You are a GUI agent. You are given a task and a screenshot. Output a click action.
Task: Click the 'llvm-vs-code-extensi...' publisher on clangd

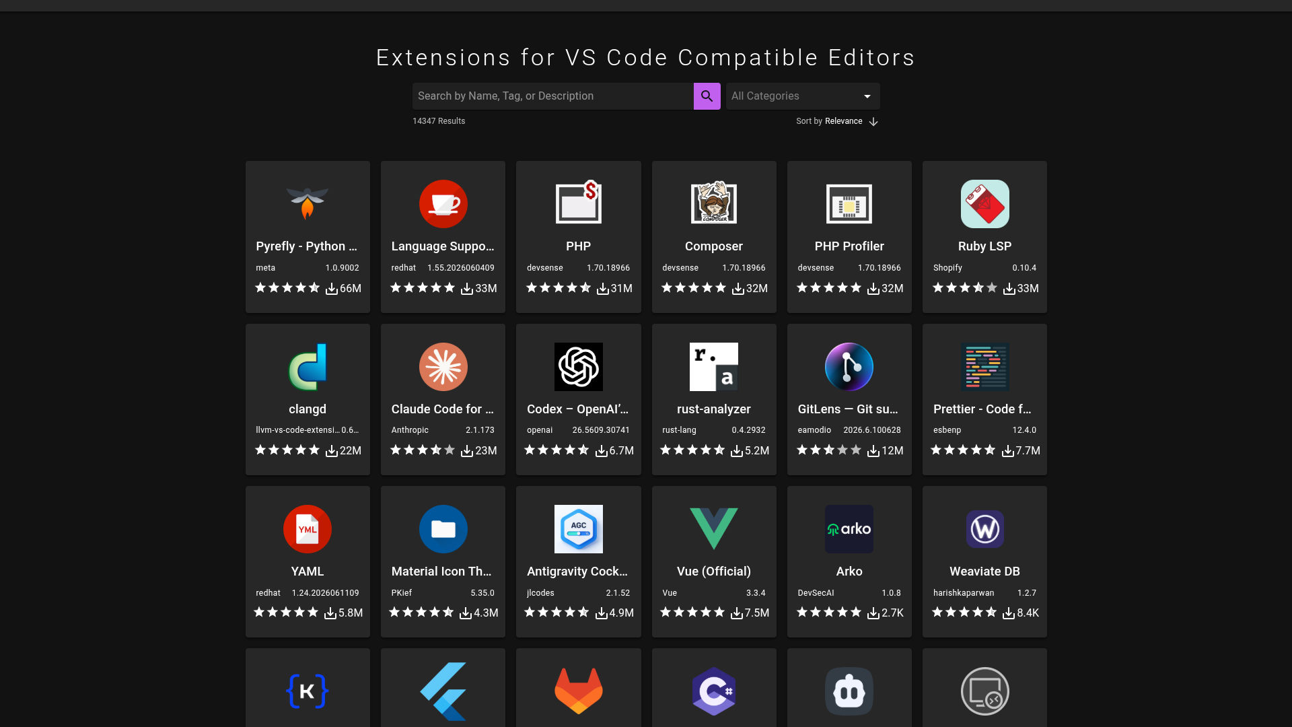click(297, 430)
